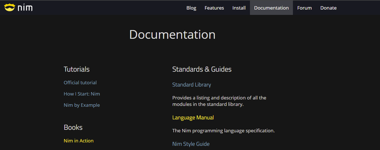Click the Standards & Guides heading
The image size is (380, 150).
click(202, 69)
